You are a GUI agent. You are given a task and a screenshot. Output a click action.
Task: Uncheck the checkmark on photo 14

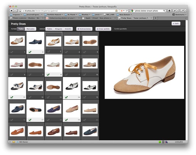tap(66, 97)
